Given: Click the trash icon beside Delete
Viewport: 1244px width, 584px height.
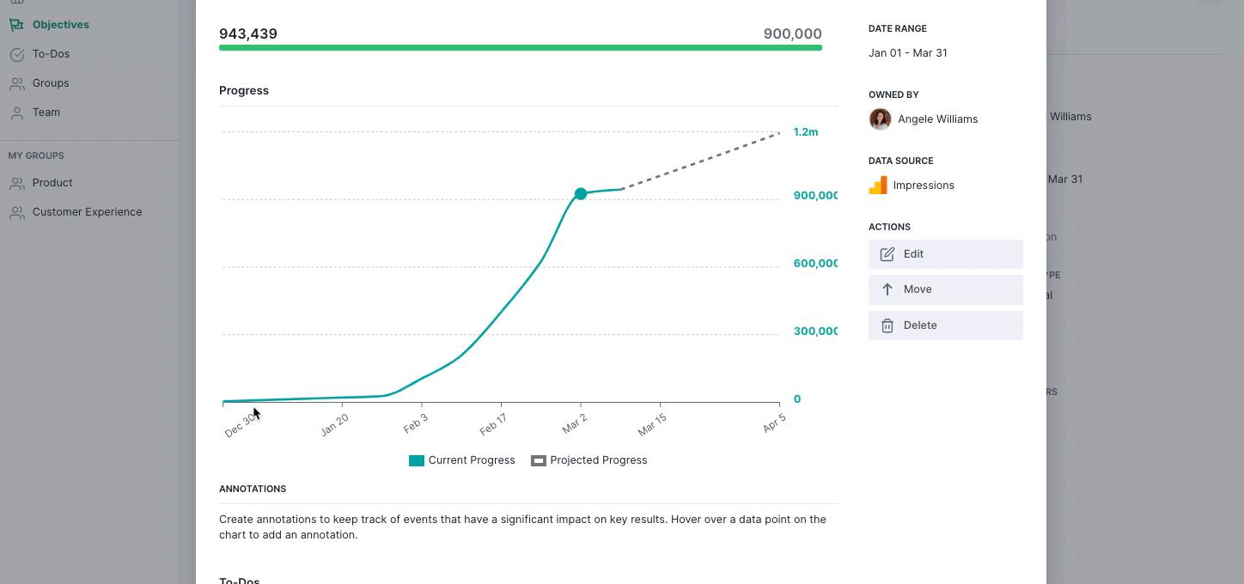Looking at the screenshot, I should 887,325.
